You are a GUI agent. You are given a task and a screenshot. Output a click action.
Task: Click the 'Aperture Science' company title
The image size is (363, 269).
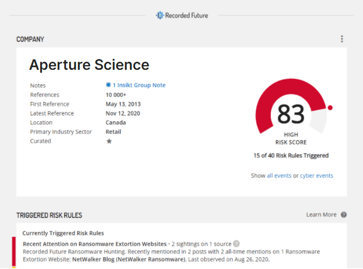click(x=89, y=65)
